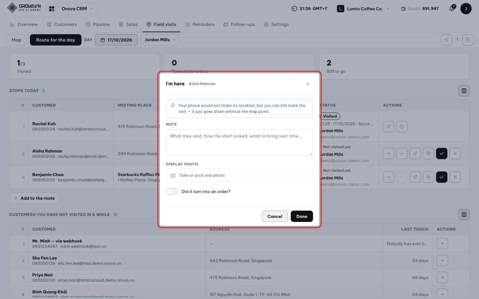The height and width of the screenshot is (299, 479).
Task: Move Aisha Rahman stop down
Action: pyautogui.click(x=402, y=153)
